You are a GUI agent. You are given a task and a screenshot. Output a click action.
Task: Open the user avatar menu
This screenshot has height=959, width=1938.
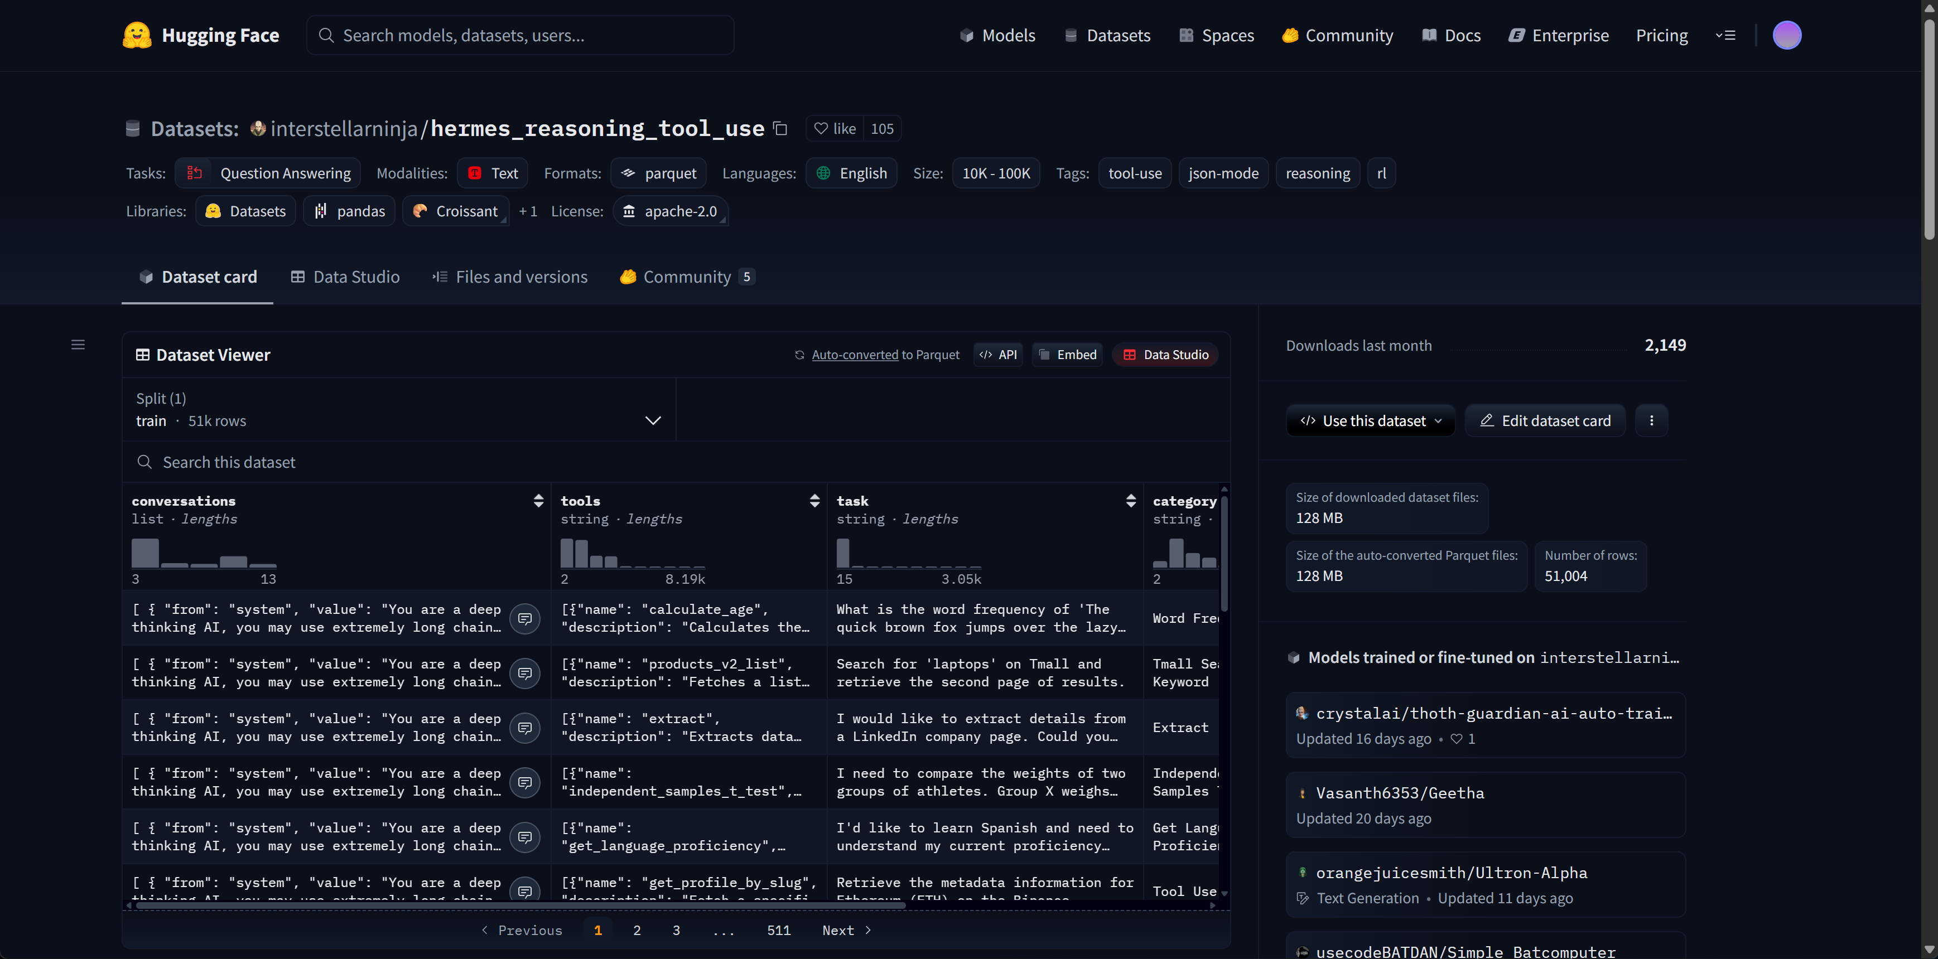1787,35
